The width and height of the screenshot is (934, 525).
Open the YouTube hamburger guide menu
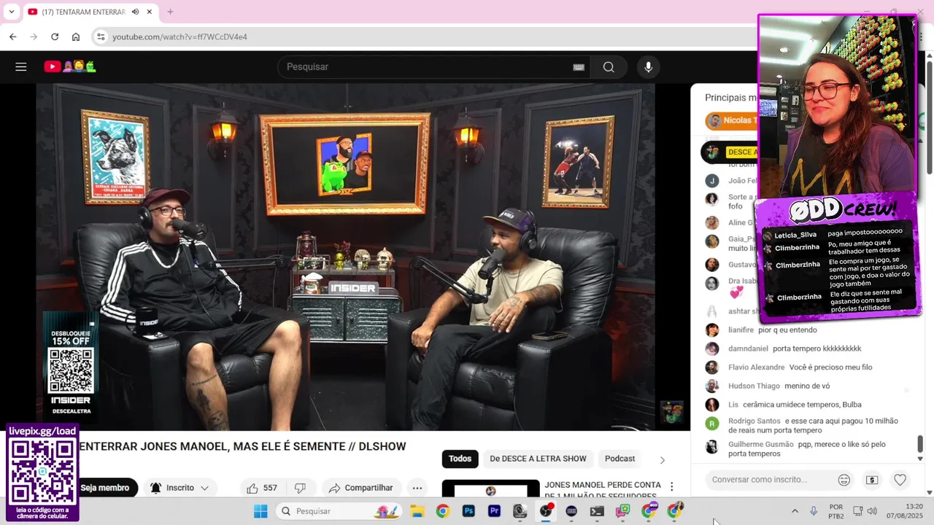click(21, 67)
